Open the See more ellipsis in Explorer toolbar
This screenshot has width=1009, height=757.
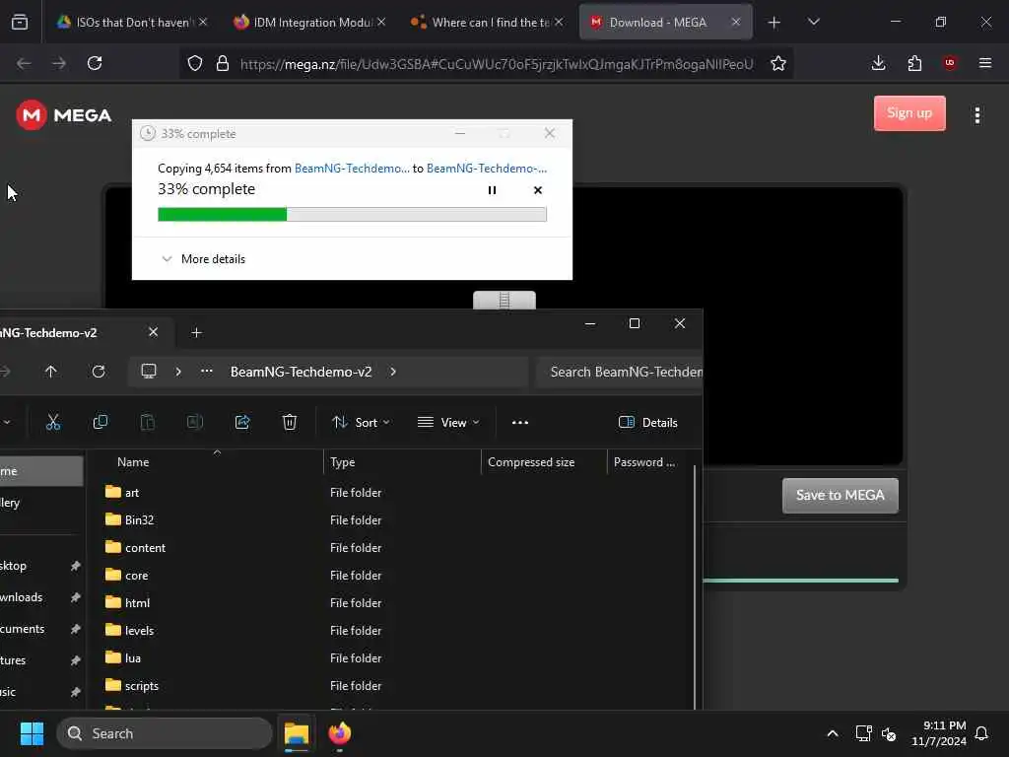pos(520,423)
